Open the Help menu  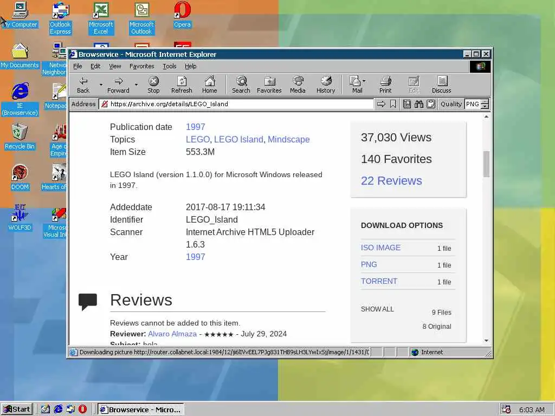(x=190, y=66)
